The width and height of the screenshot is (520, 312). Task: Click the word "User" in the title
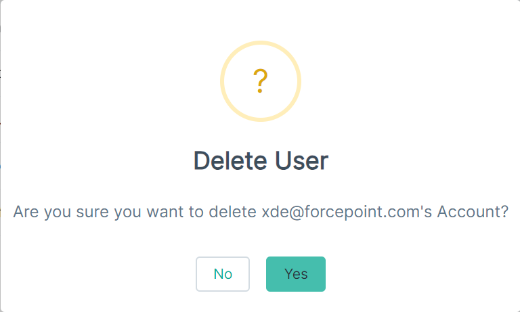[x=301, y=161]
